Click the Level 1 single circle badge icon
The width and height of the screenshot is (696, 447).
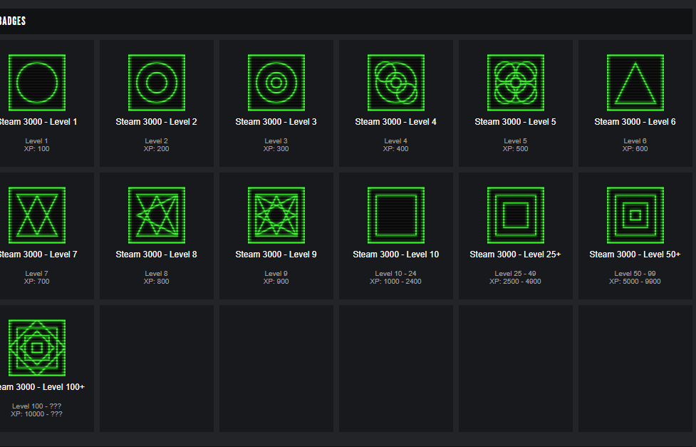pyautogui.click(x=37, y=83)
